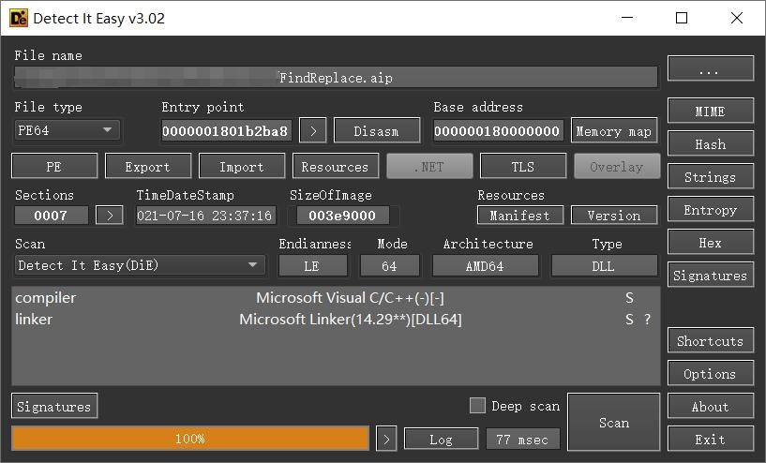
Task: Click the S link in the linker row
Action: pos(629,320)
